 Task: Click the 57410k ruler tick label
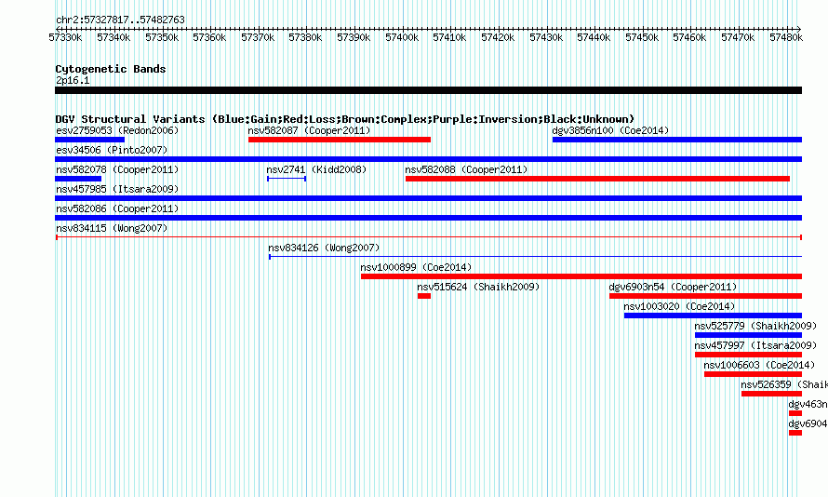pyautogui.click(x=449, y=37)
